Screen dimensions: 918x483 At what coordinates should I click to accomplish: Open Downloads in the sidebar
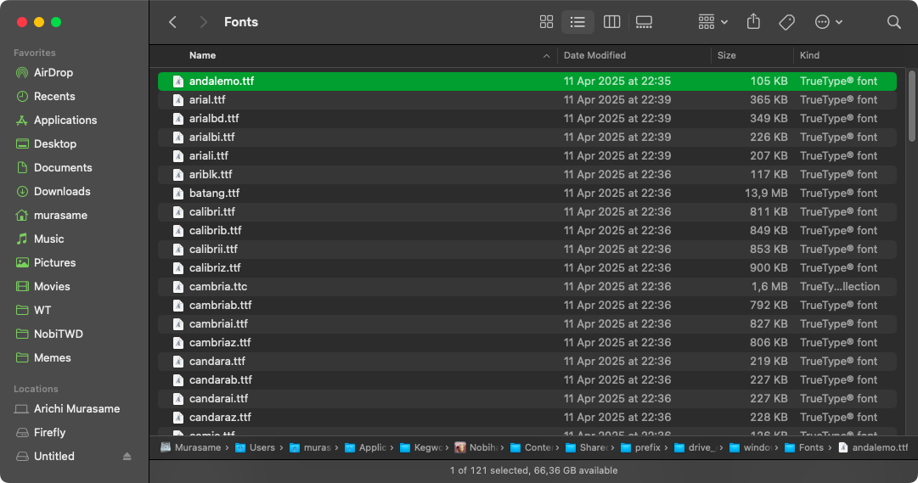click(x=62, y=191)
